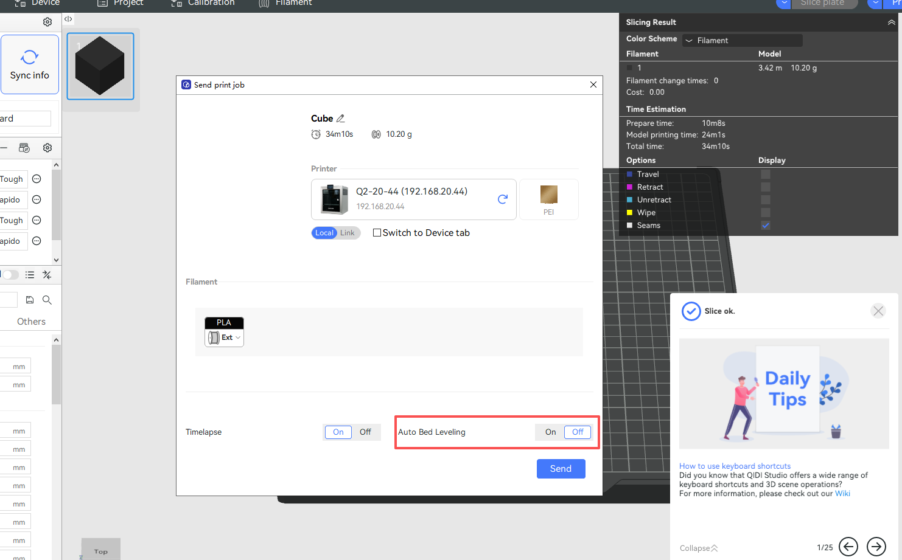Enable the Switch to Device tab checkbox
902x560 pixels.
click(x=377, y=233)
